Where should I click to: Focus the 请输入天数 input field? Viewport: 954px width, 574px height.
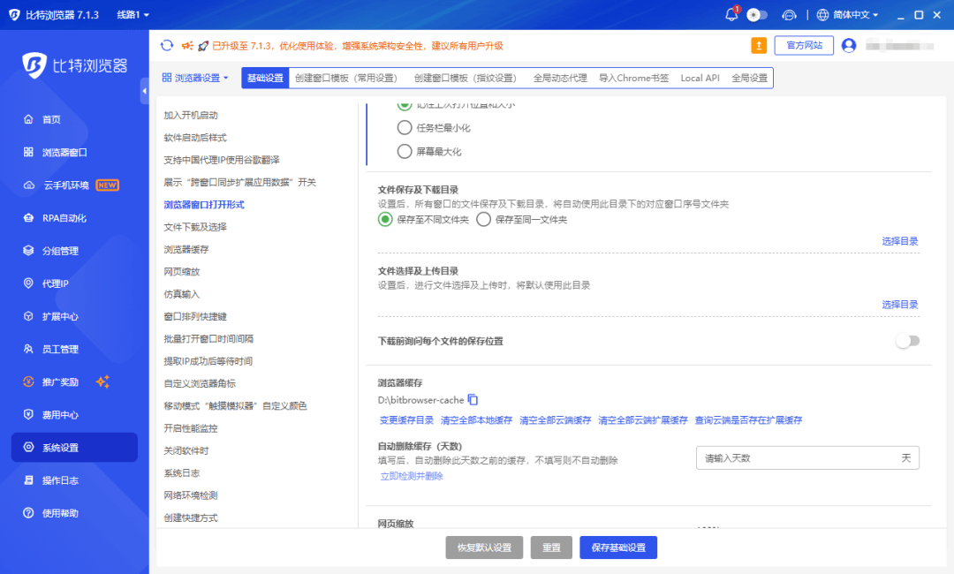807,457
